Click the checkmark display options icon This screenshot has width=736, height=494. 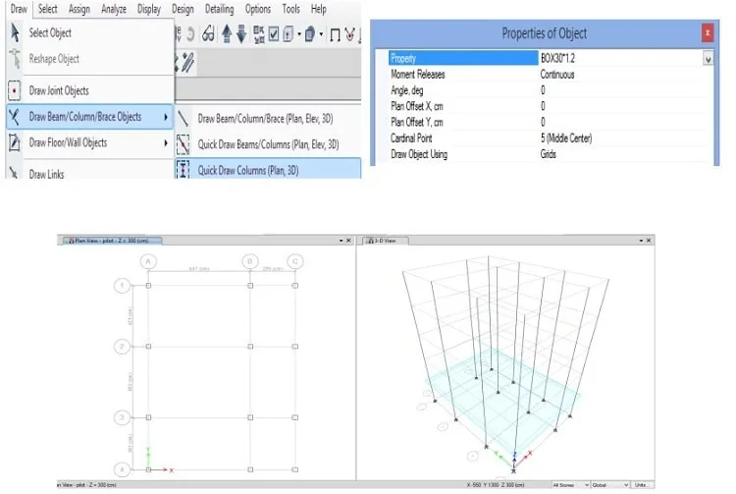click(274, 33)
